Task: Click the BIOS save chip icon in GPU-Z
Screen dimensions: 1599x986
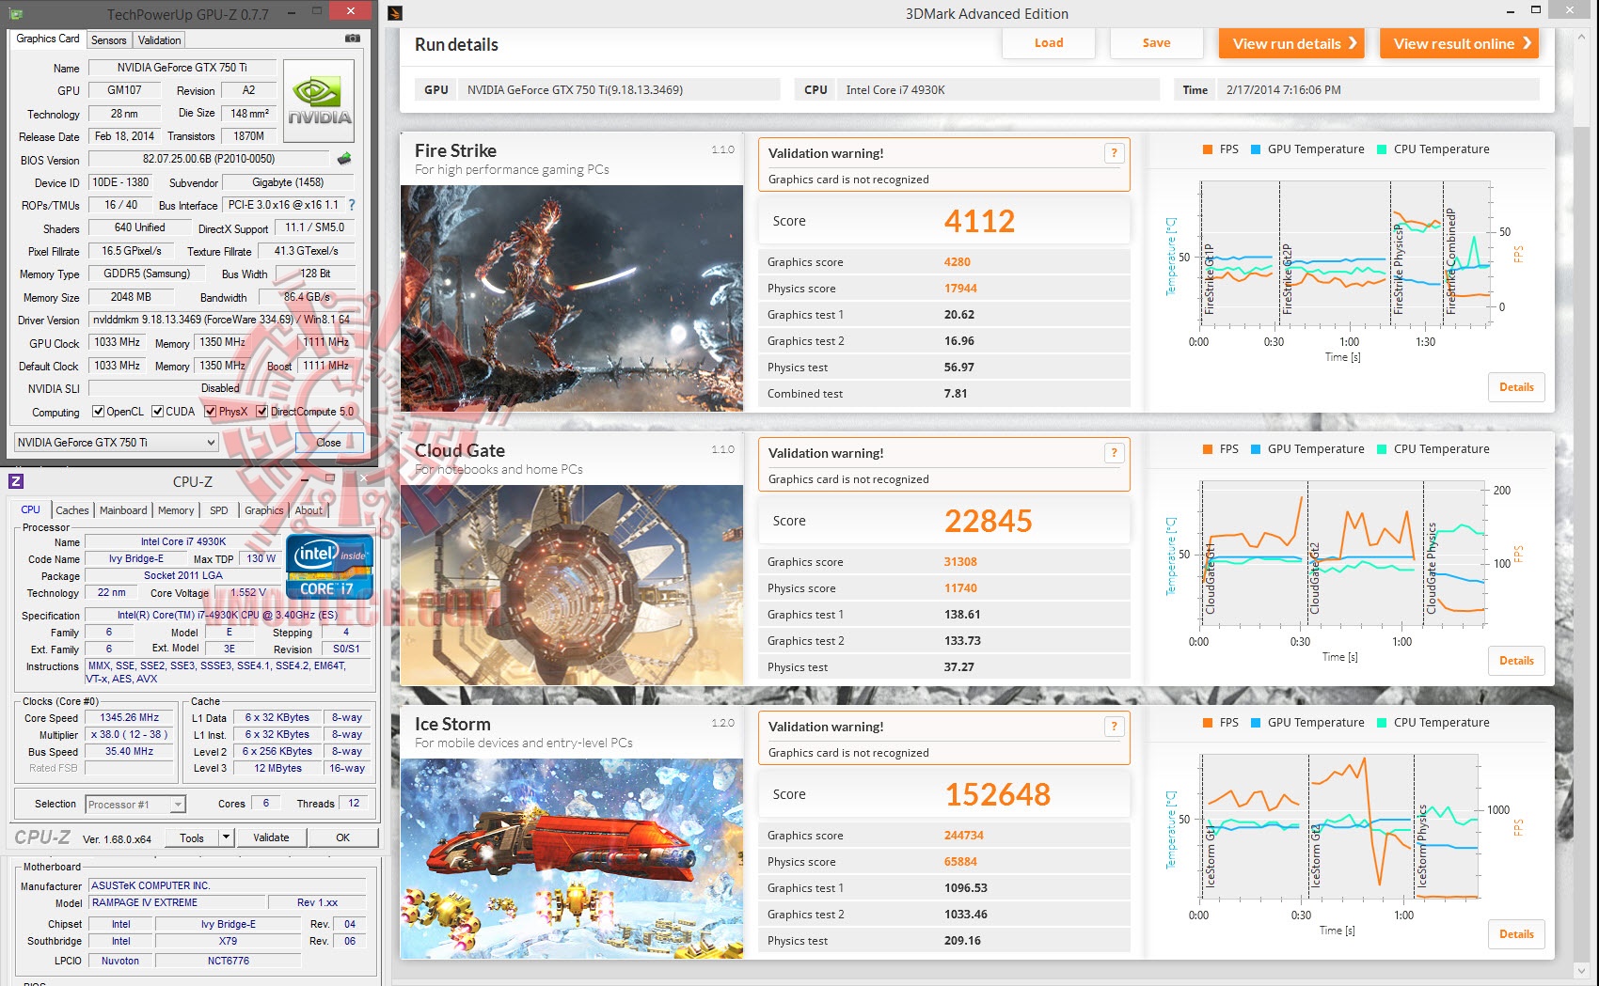Action: [x=344, y=159]
